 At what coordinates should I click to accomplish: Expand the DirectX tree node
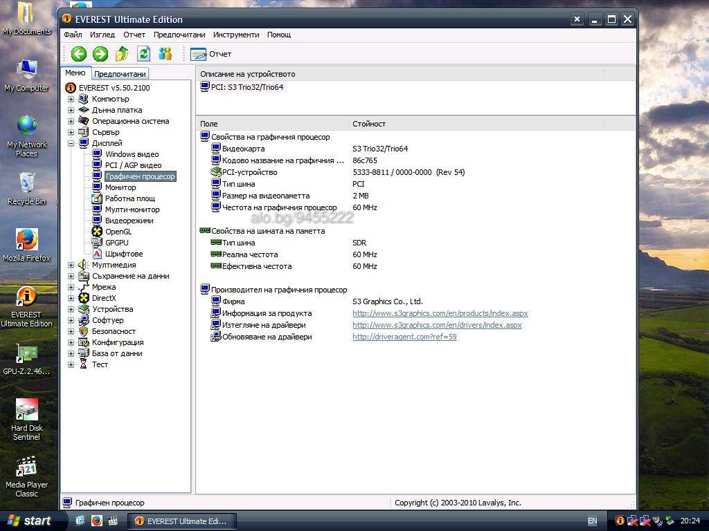[x=71, y=298]
